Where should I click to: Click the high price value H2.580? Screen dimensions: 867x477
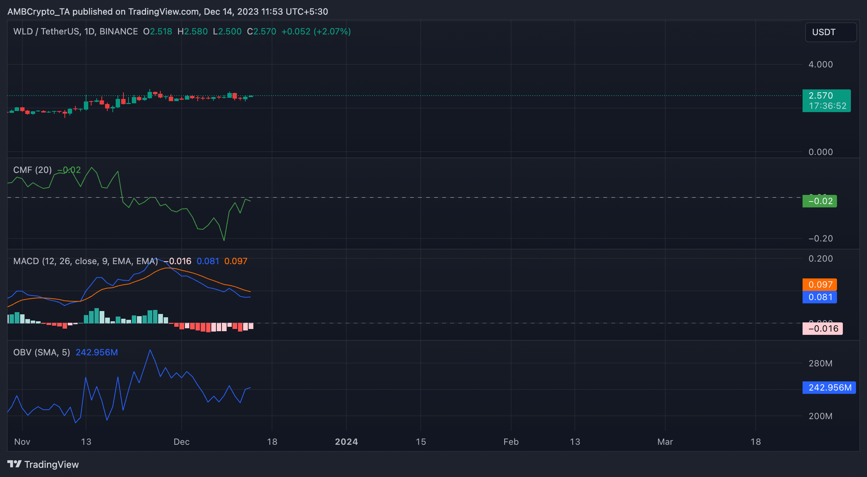tap(193, 32)
